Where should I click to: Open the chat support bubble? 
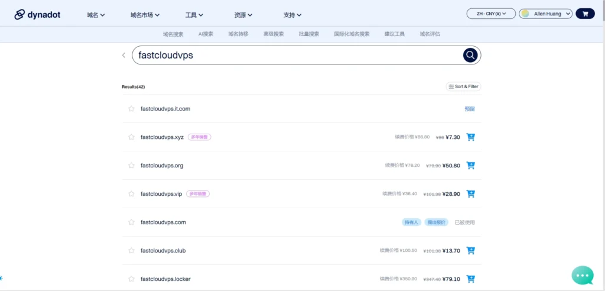coord(582,275)
